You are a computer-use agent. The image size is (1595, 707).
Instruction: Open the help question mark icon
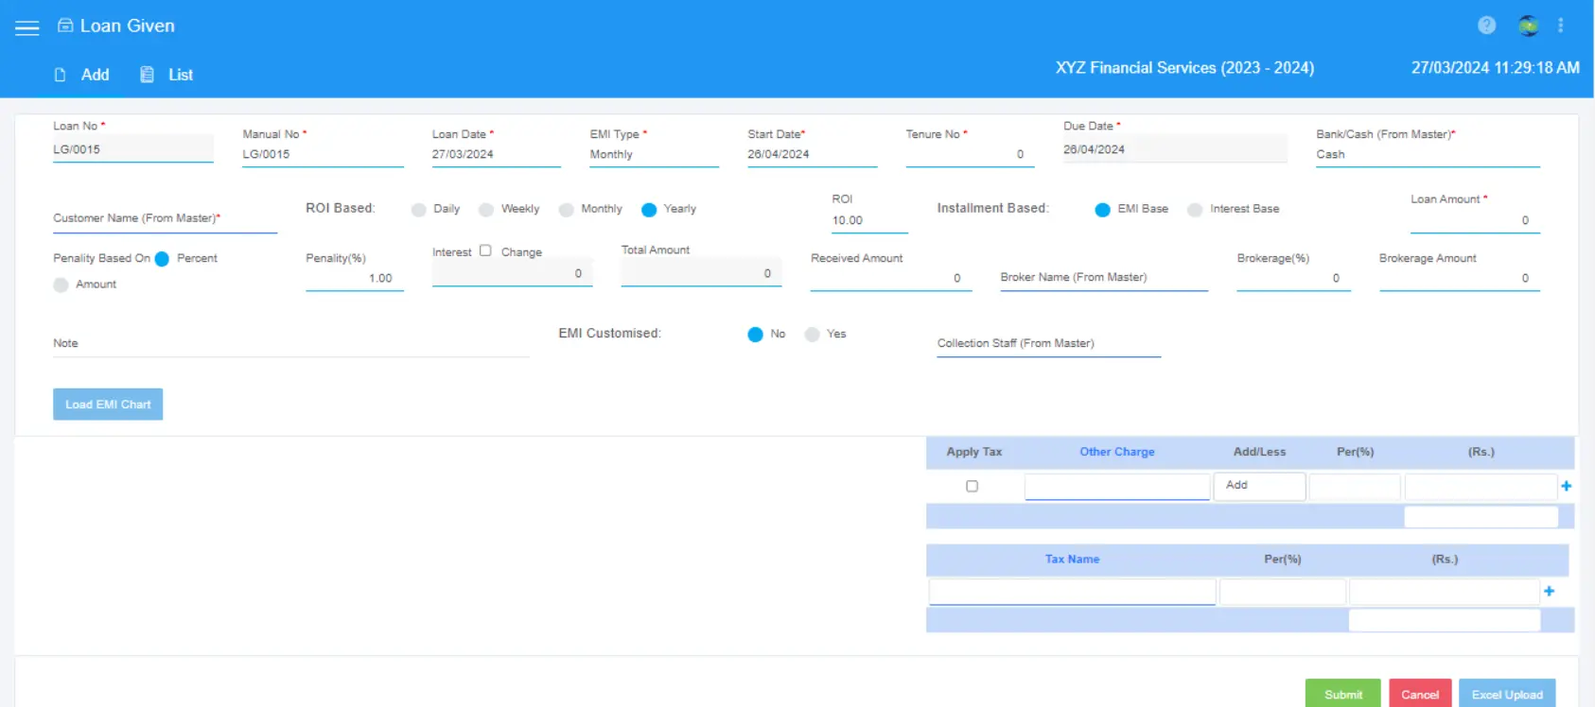(1487, 26)
